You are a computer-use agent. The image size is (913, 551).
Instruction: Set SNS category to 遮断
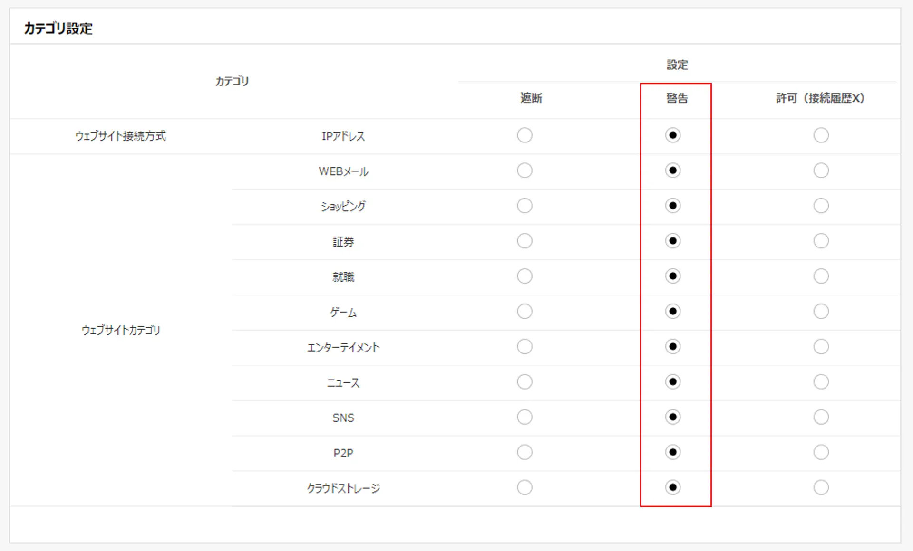pos(524,417)
